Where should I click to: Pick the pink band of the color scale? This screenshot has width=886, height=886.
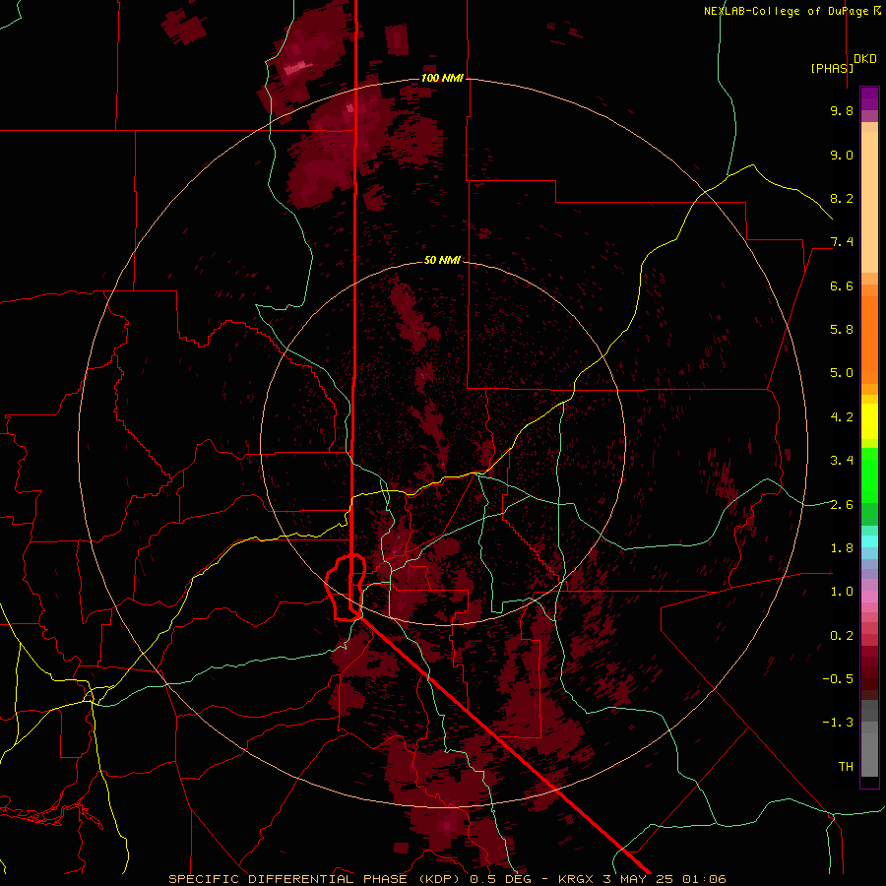pos(869,597)
